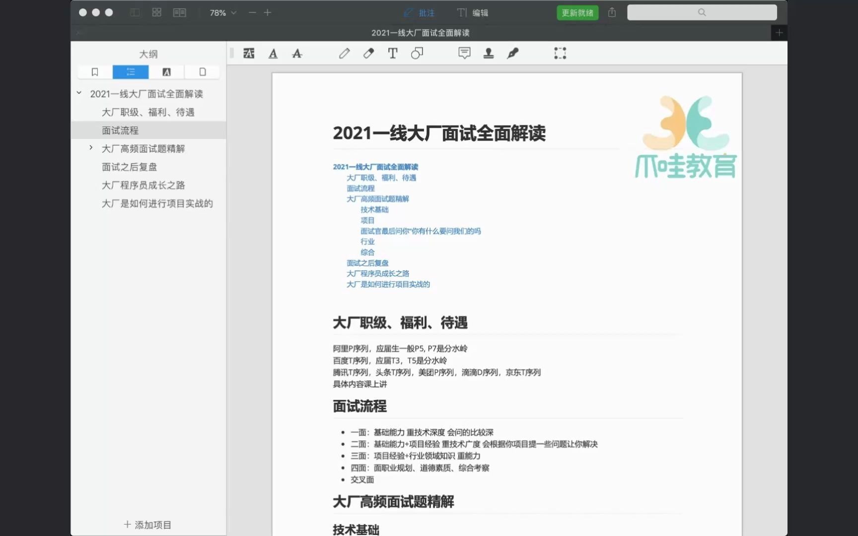858x536 pixels.
Task: Go to outline item 大厂是如何进行项目实战的
Action: [x=157, y=203]
